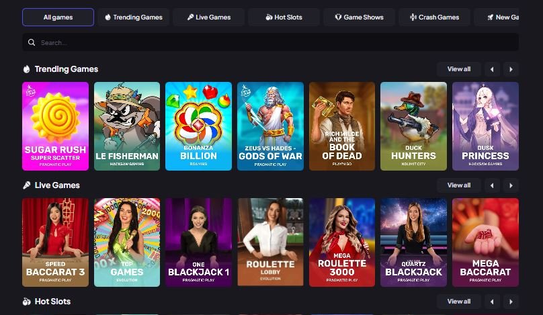The height and width of the screenshot is (315, 543).
Task: Go back in Live Games row with left arrow
Action: (492, 185)
